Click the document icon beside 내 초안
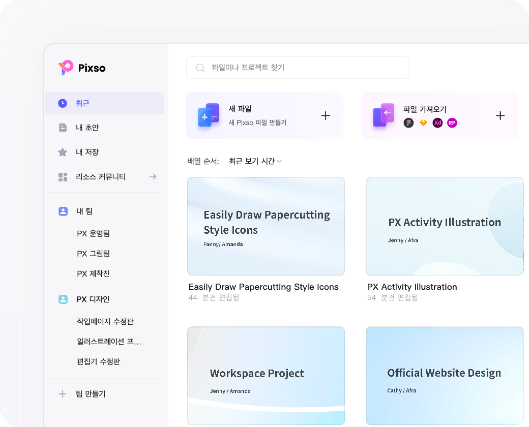This screenshot has height=427, width=529. [63, 128]
